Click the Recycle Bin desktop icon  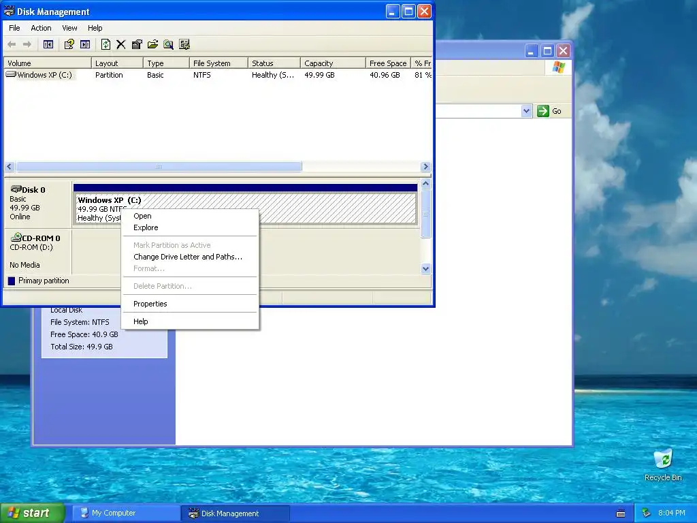point(663,459)
